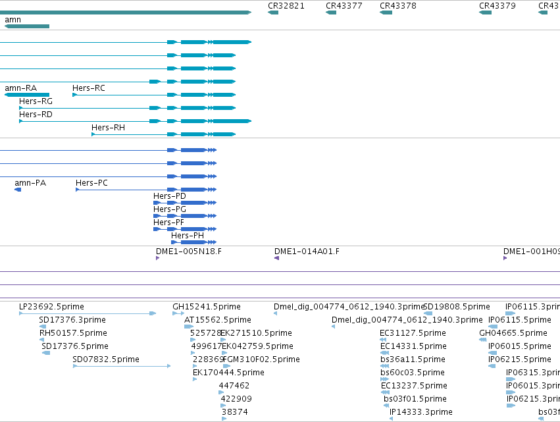Select the amn-RA transcript label

pyautogui.click(x=20, y=88)
